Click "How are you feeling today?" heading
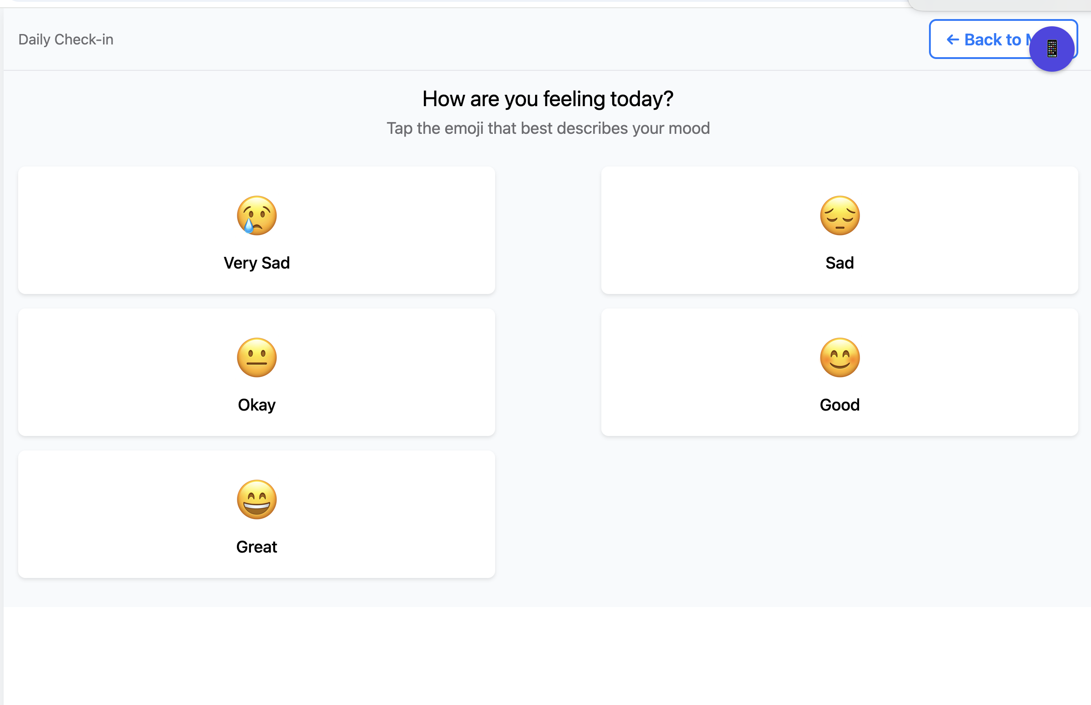Screen dimensions: 1091x705 click(548, 99)
